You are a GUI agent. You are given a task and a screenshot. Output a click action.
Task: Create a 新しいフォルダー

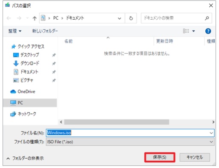coord(45,31)
